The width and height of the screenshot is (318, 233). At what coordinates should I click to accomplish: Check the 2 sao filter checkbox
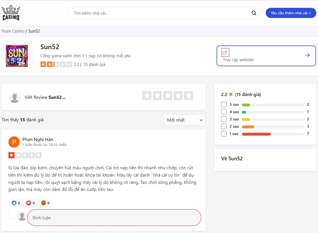[x=224, y=126]
